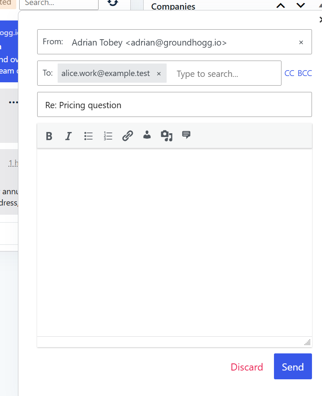Screen dimensions: 322x396
Task: Open the comment-bubble icon in the editor toolbar
Action: coord(186,135)
